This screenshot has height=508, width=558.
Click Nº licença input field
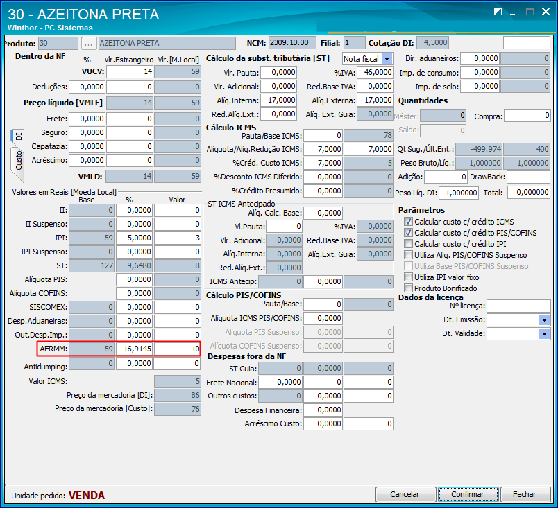pyautogui.click(x=518, y=306)
